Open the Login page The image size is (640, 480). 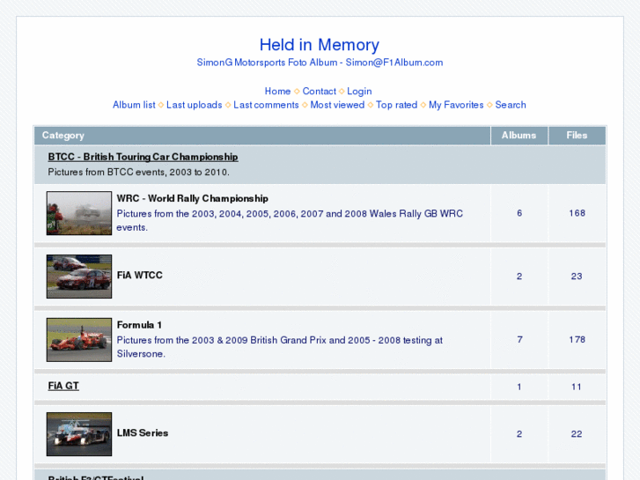(359, 91)
